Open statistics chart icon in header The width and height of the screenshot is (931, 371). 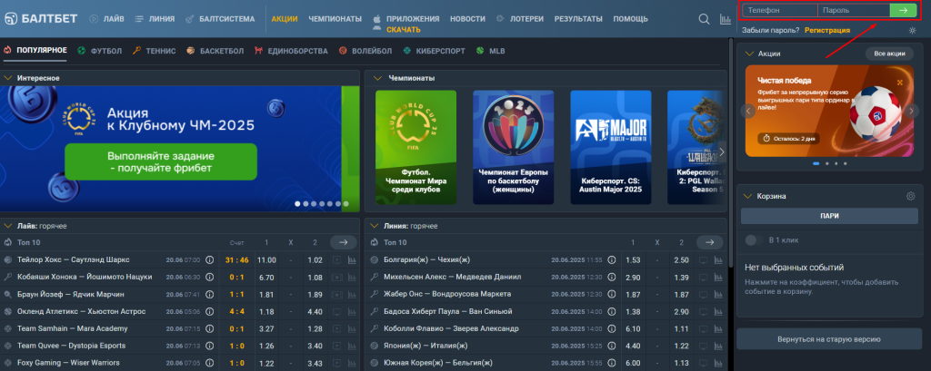point(725,19)
